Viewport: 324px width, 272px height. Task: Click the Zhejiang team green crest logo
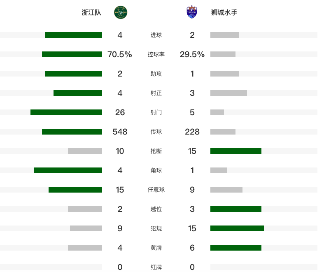121,12
